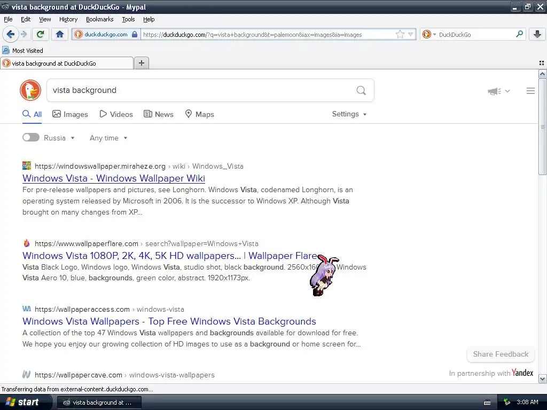The height and width of the screenshot is (410, 547).
Task: Click the keyboard icon in system tray
Action: (x=487, y=403)
